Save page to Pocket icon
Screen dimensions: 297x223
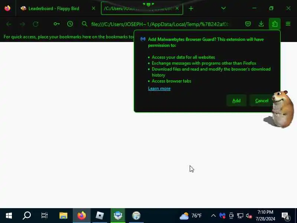point(248,24)
